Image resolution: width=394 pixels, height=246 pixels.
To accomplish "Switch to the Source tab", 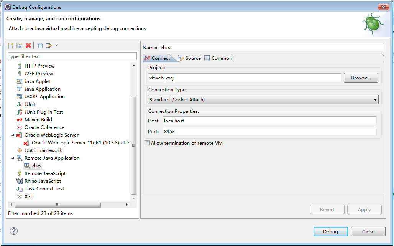I will pos(189,58).
